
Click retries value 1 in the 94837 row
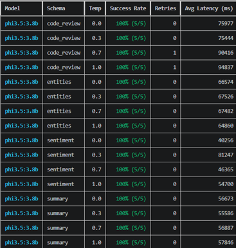click(x=175, y=67)
